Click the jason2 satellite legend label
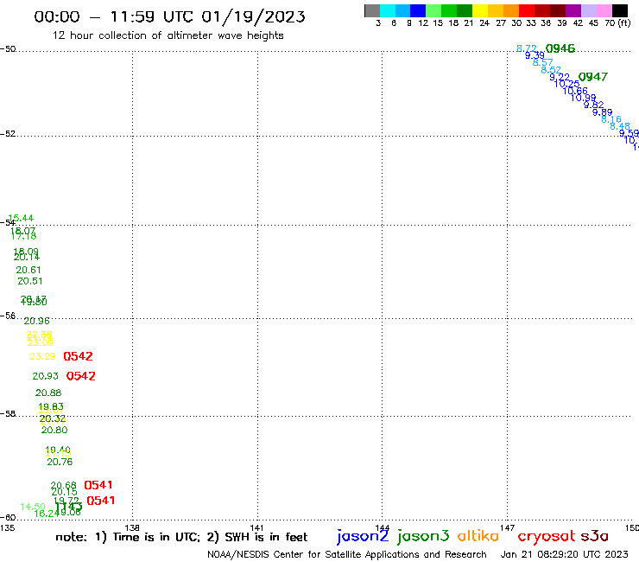Image resolution: width=639 pixels, height=562 pixels. tap(363, 536)
